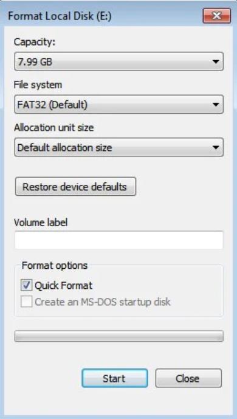Click the Start button
The height and width of the screenshot is (419, 237).
pyautogui.click(x=114, y=378)
